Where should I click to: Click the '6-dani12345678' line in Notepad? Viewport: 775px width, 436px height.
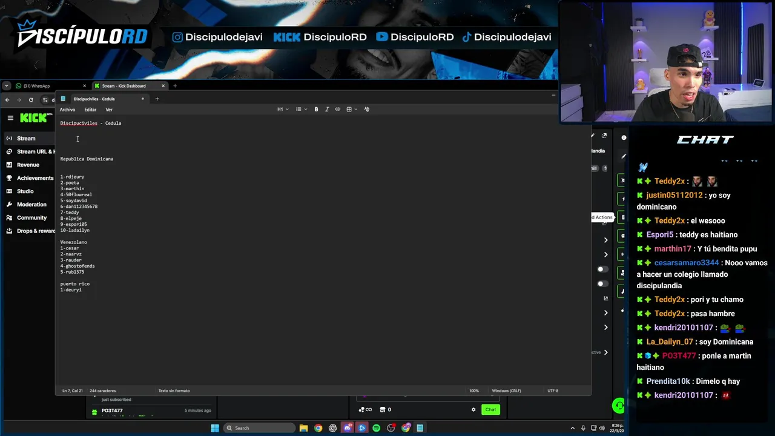(x=79, y=206)
